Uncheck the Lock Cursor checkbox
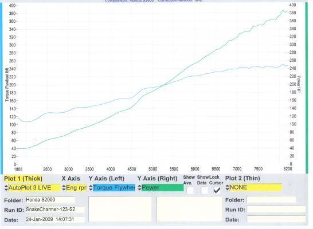The image size is (313, 229). point(217,190)
